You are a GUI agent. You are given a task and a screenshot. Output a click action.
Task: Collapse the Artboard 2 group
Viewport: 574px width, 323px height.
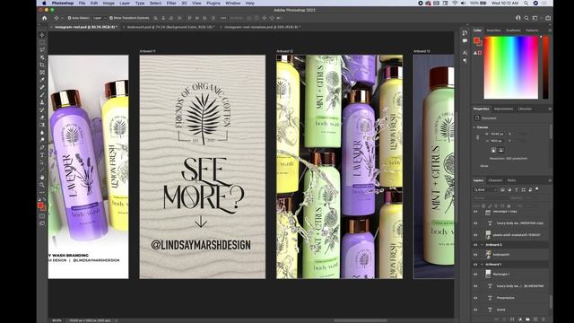pos(482,245)
